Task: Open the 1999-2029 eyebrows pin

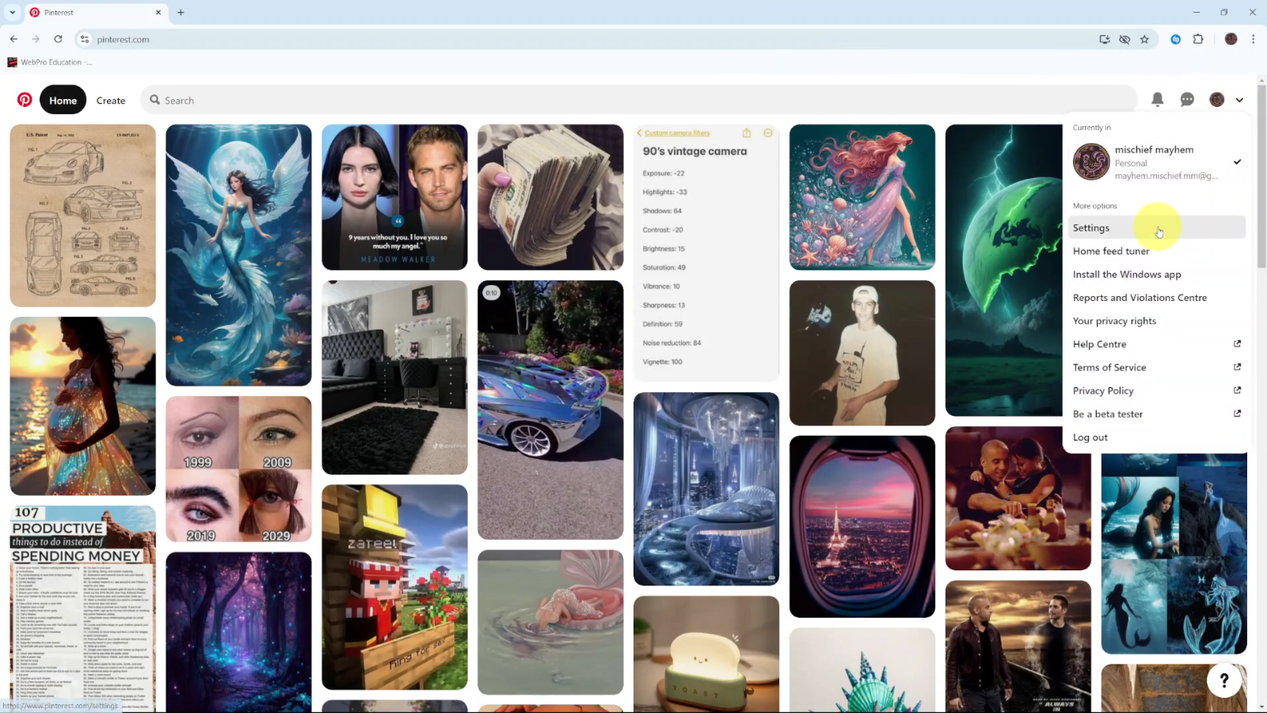Action: (238, 469)
